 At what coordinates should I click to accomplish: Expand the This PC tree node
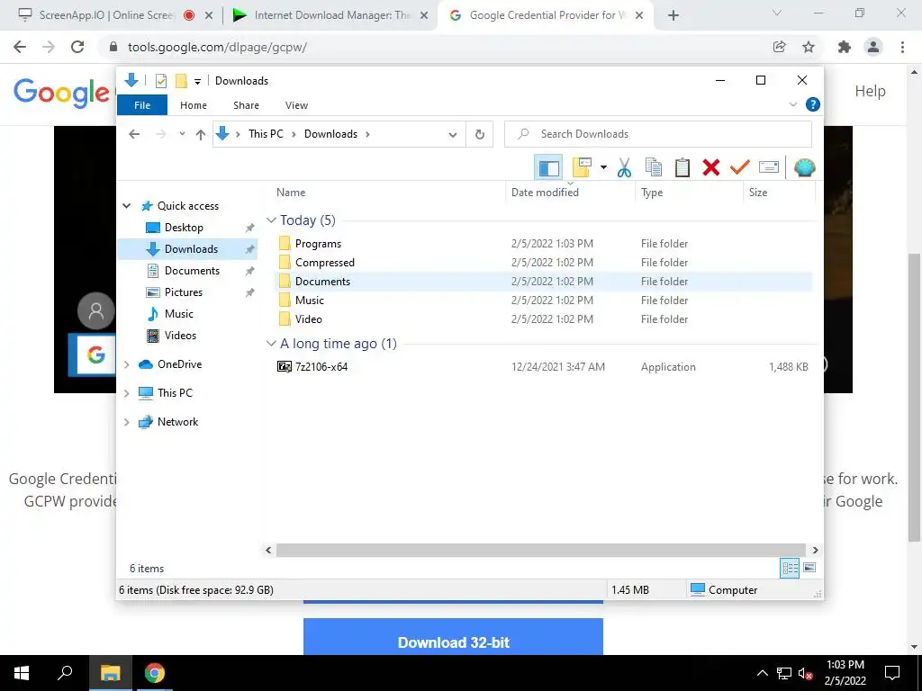[126, 393]
